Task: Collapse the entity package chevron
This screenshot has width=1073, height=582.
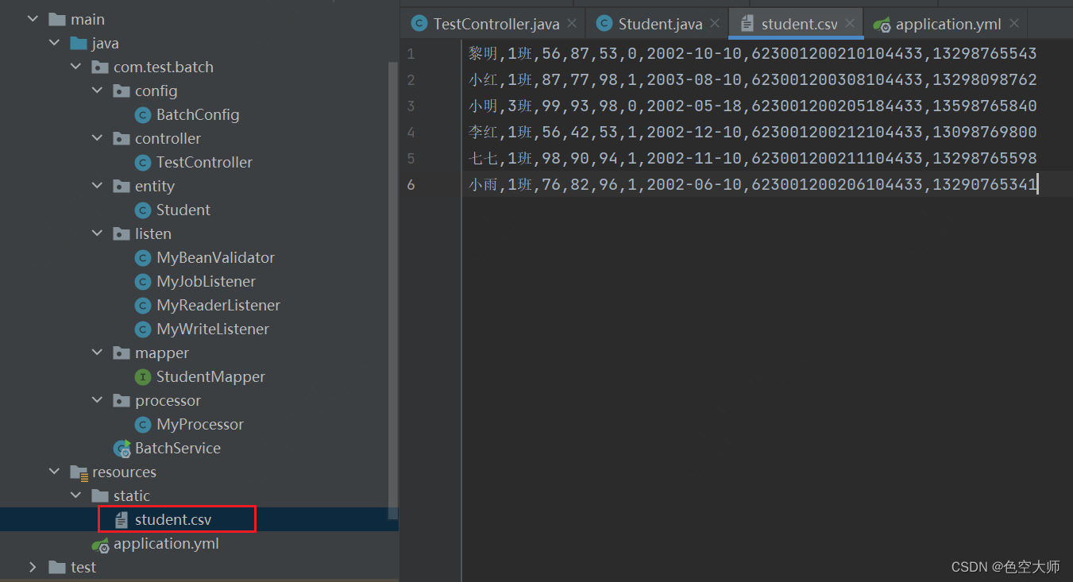Action: (97, 186)
